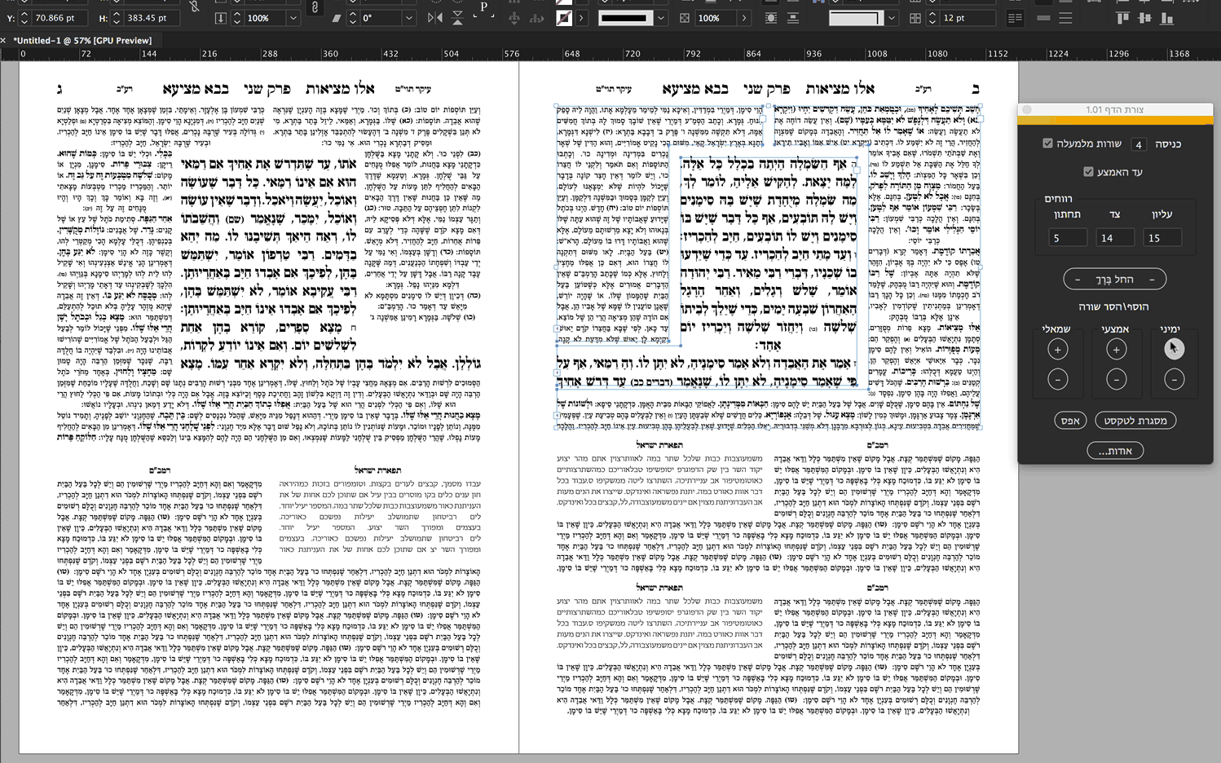Click the black stroke style preview swatch

pos(624,18)
